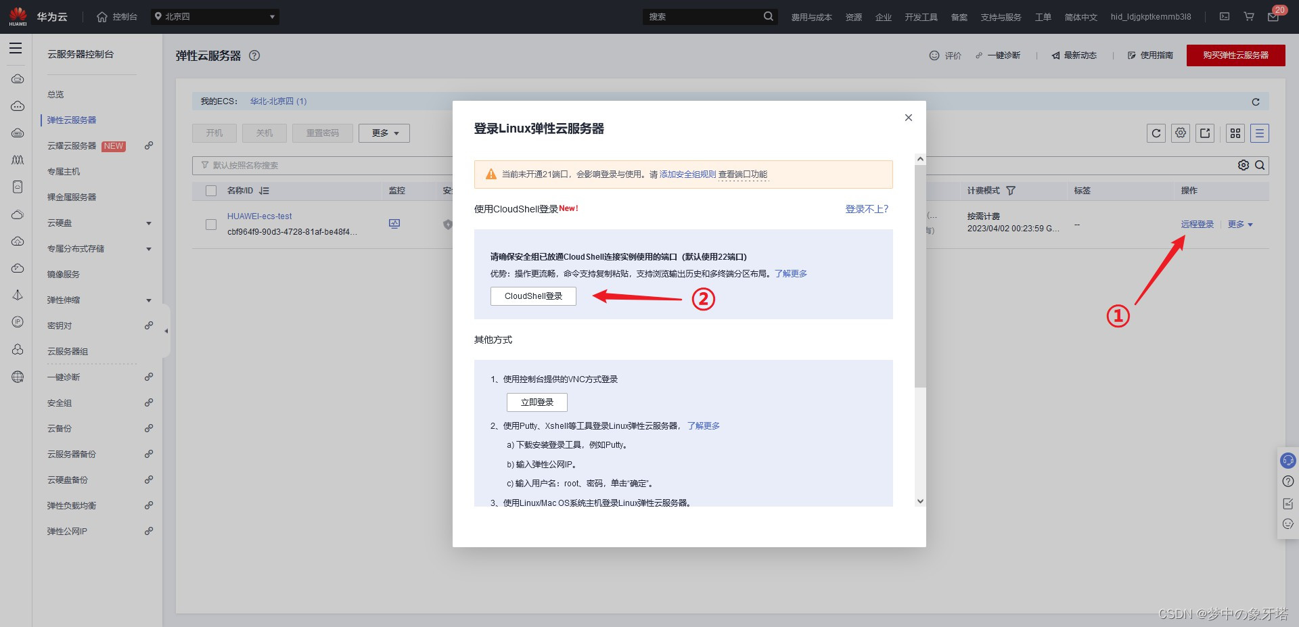Expand the 云硬盘 sidebar section

149,223
